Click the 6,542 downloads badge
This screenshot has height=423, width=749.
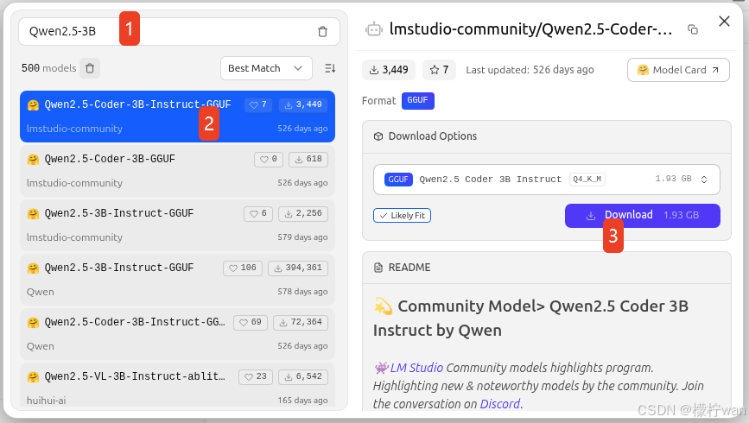click(x=303, y=376)
